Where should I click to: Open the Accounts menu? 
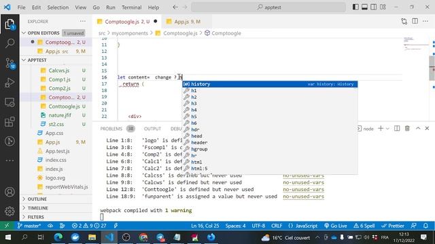pyautogui.click(x=10, y=192)
